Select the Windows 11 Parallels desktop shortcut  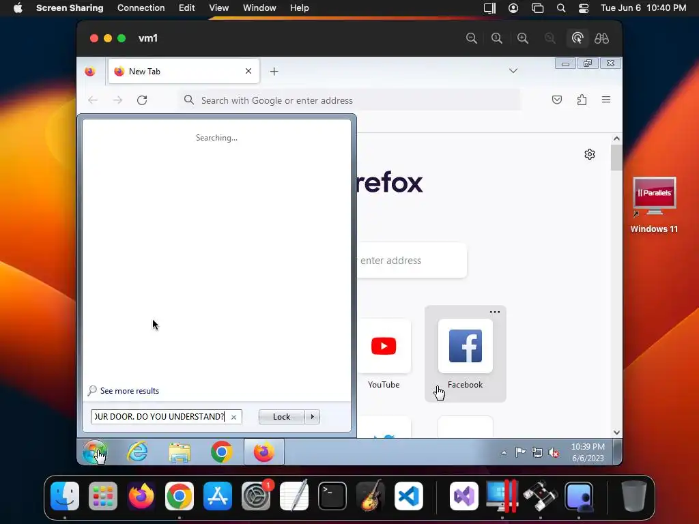pos(654,205)
